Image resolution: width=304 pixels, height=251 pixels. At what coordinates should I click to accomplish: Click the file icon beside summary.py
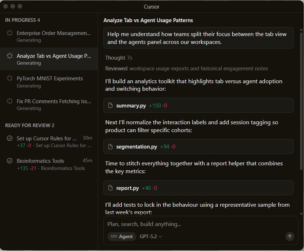pyautogui.click(x=111, y=106)
